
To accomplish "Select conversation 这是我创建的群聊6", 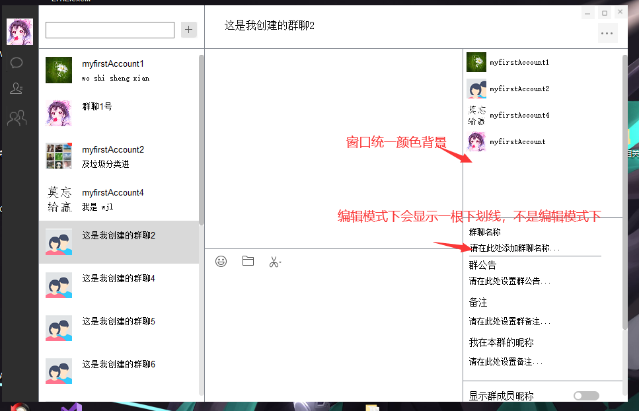I will coord(119,371).
